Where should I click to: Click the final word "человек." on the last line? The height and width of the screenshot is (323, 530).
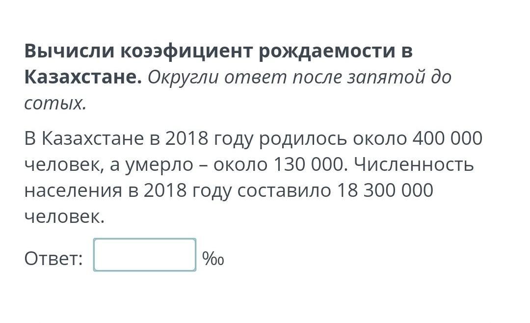pos(65,216)
